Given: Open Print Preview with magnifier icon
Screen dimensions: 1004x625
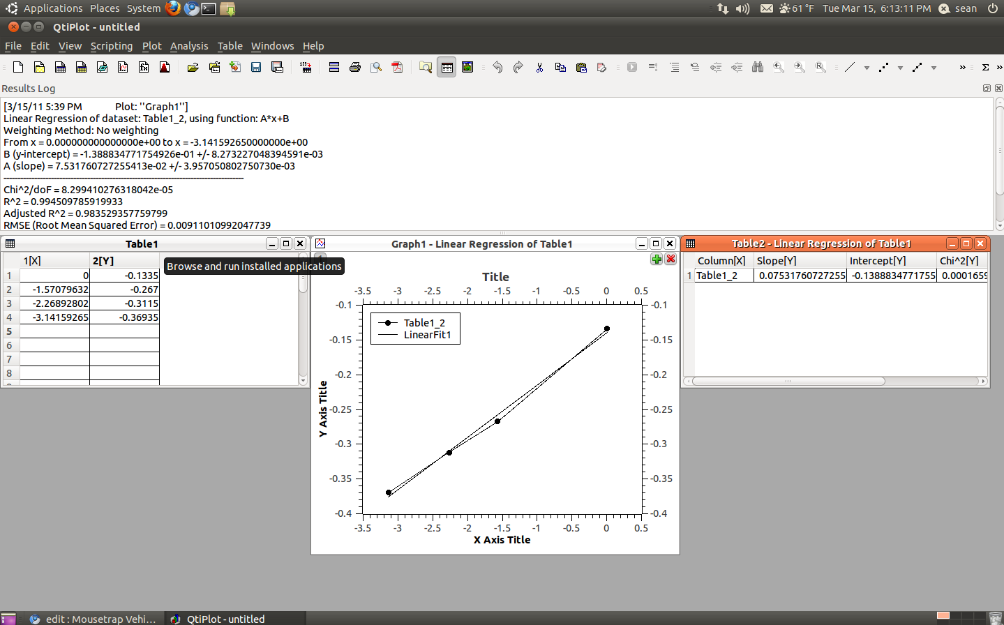Looking at the screenshot, I should click(376, 67).
